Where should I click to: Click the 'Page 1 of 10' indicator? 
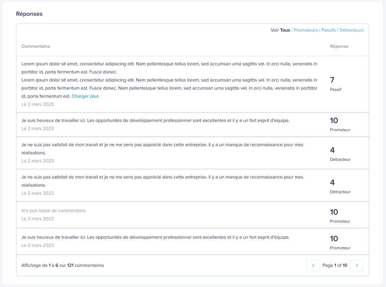[x=335, y=265]
